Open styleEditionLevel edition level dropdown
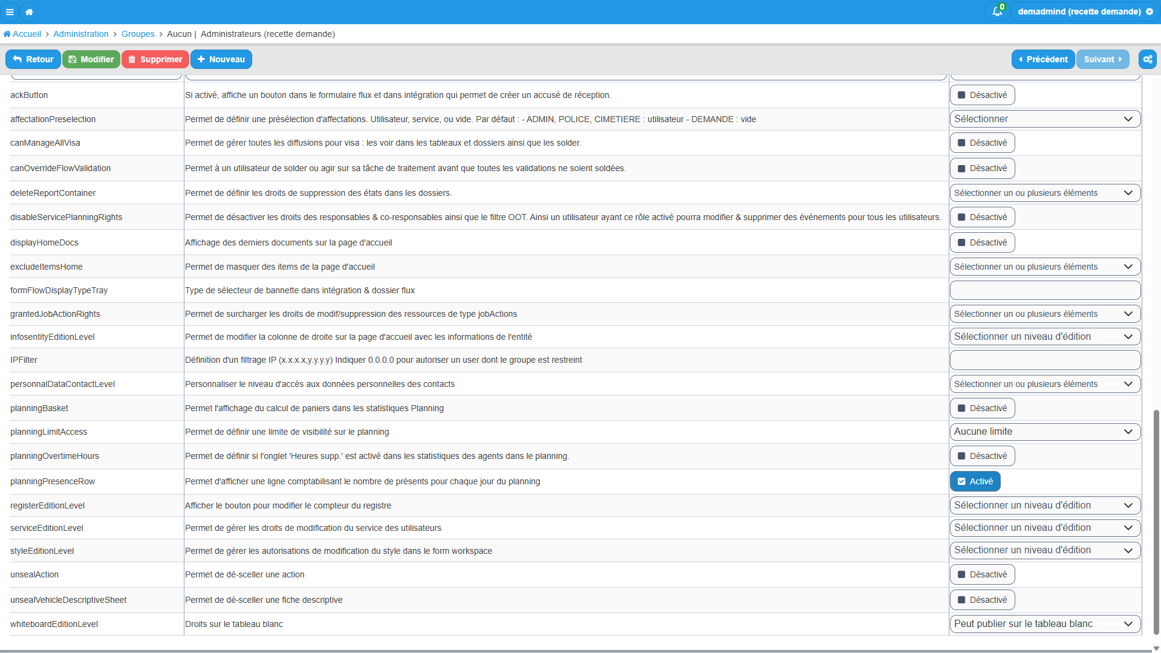 coord(1045,550)
